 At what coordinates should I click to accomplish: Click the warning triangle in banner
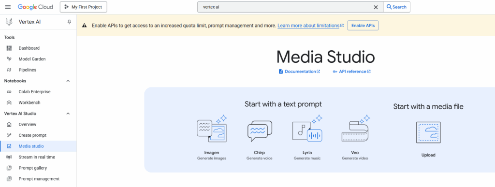click(85, 26)
